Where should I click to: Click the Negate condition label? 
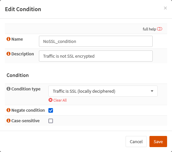[28, 110]
